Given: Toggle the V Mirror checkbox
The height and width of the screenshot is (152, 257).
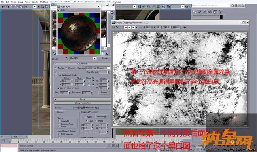Looking at the screenshot, I should [89, 84].
